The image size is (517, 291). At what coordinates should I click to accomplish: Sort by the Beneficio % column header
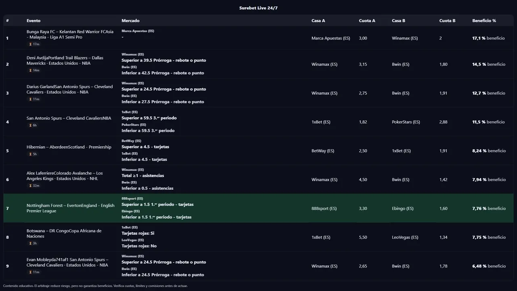point(484,21)
